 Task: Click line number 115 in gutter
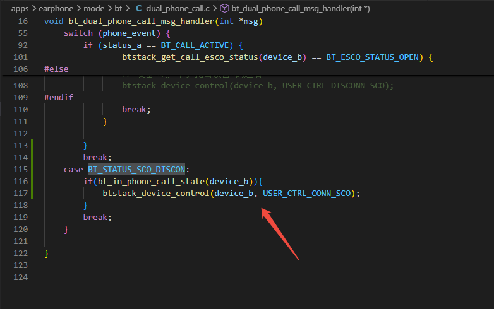click(20, 170)
